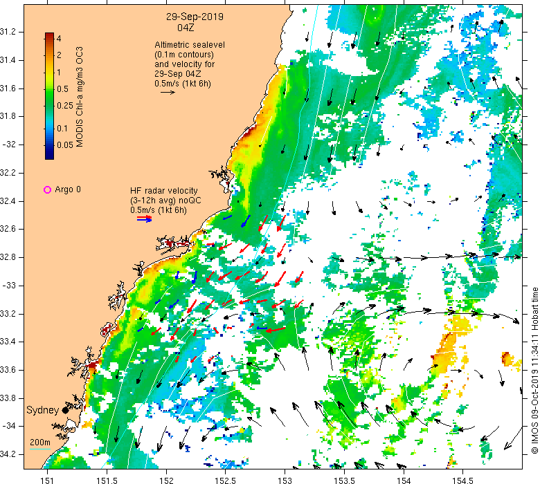The image size is (540, 484).
Task: Click the '04Z' time label
Action: (x=186, y=28)
